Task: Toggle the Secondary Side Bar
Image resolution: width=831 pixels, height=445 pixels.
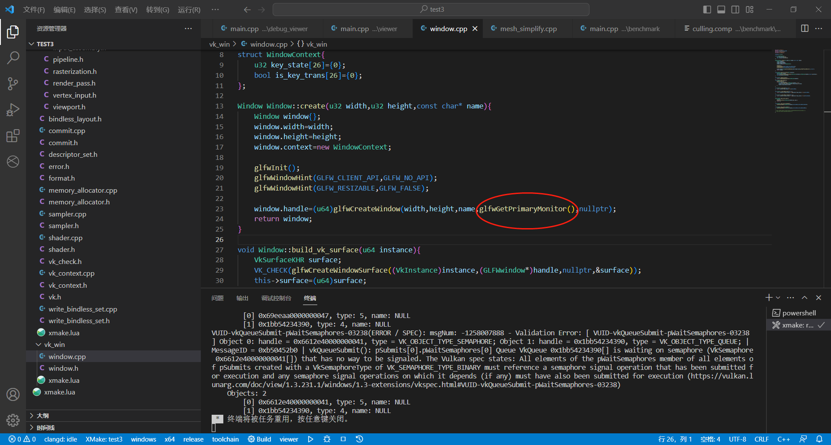Action: [x=735, y=9]
